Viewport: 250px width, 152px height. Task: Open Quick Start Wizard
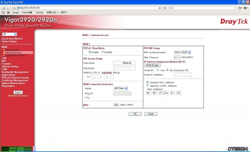pos(12,39)
